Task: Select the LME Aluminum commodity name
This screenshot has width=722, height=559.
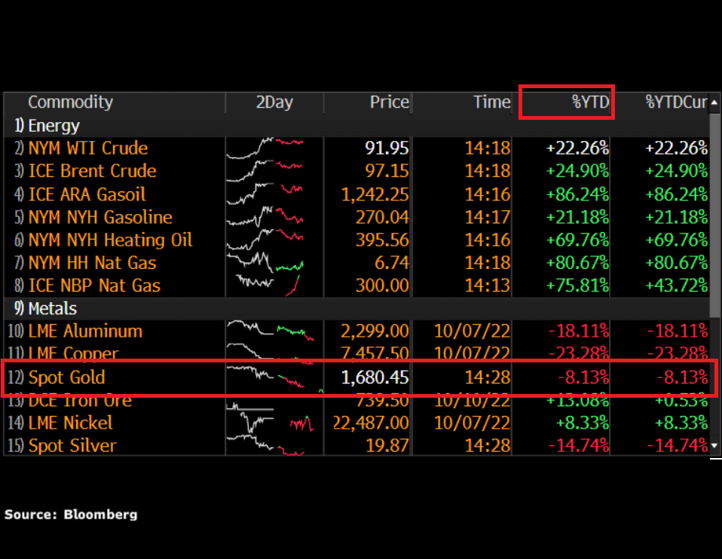Action: [85, 331]
